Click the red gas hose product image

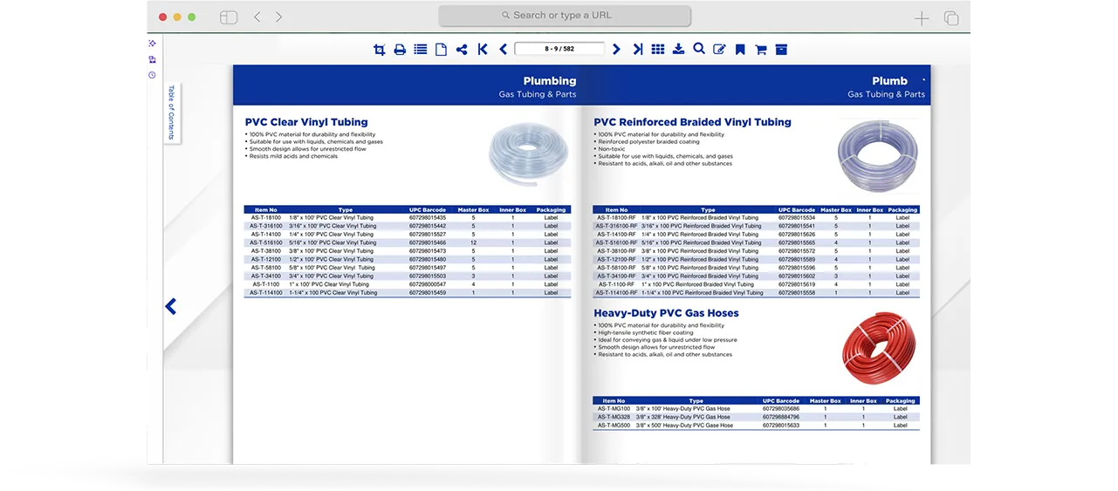click(x=878, y=348)
